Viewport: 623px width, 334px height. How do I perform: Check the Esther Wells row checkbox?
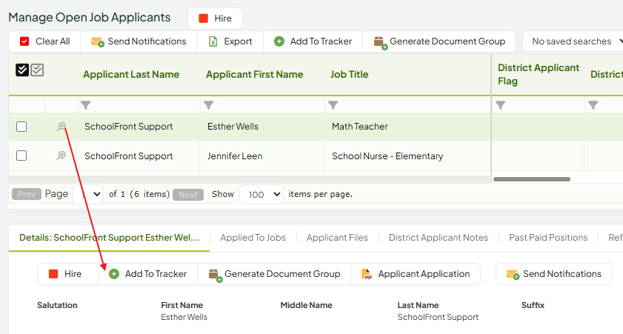(21, 127)
